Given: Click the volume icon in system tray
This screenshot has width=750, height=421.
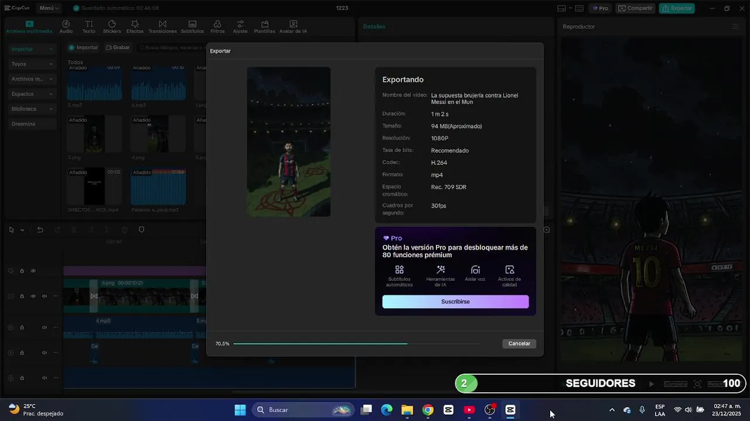Looking at the screenshot, I should point(688,410).
